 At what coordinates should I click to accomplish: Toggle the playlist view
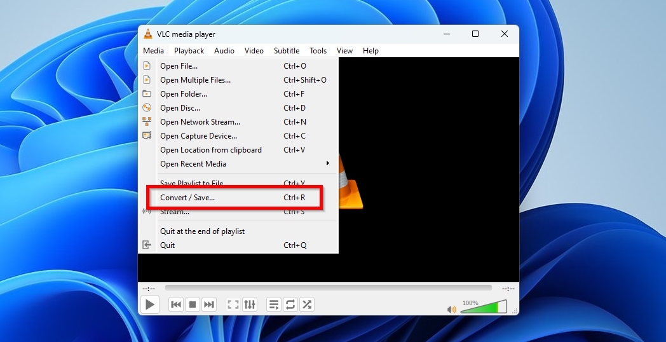[x=274, y=304]
